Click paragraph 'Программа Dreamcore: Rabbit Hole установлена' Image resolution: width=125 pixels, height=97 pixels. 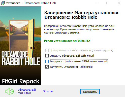[x=79, y=29]
